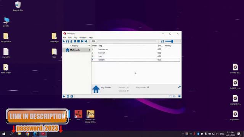Select the 'languages' desktop folder
The height and width of the screenshot is (137, 244).
tap(54, 37)
